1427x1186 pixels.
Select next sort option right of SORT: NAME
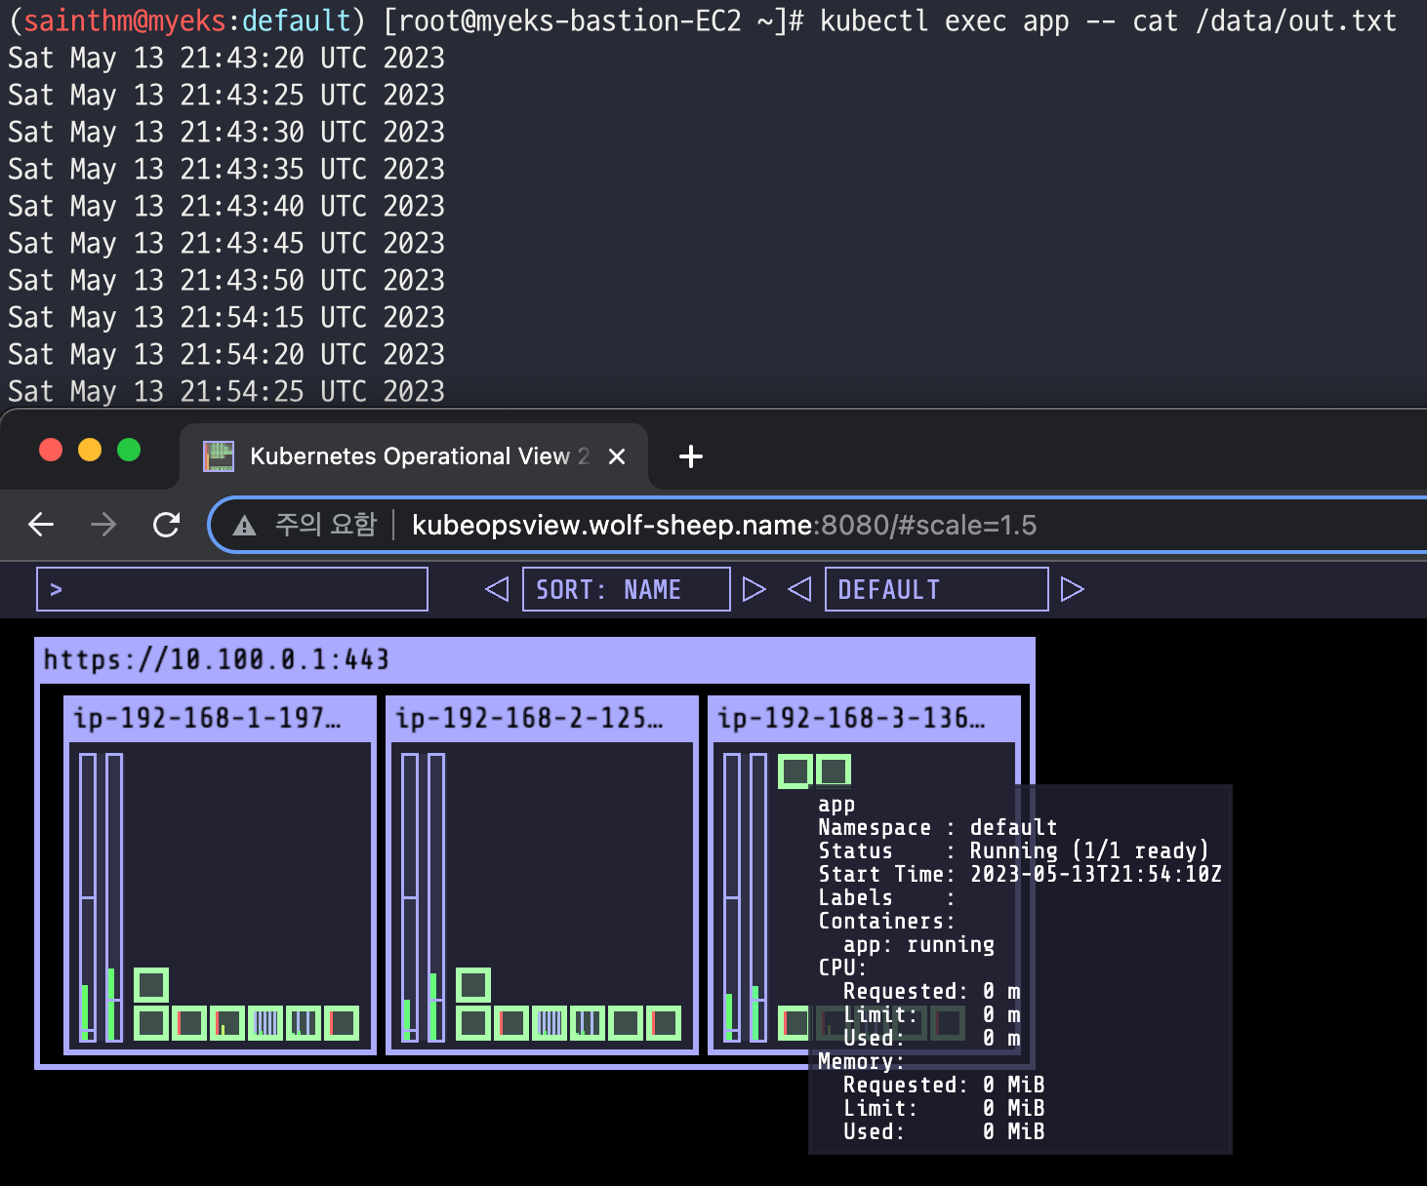pyautogui.click(x=754, y=589)
